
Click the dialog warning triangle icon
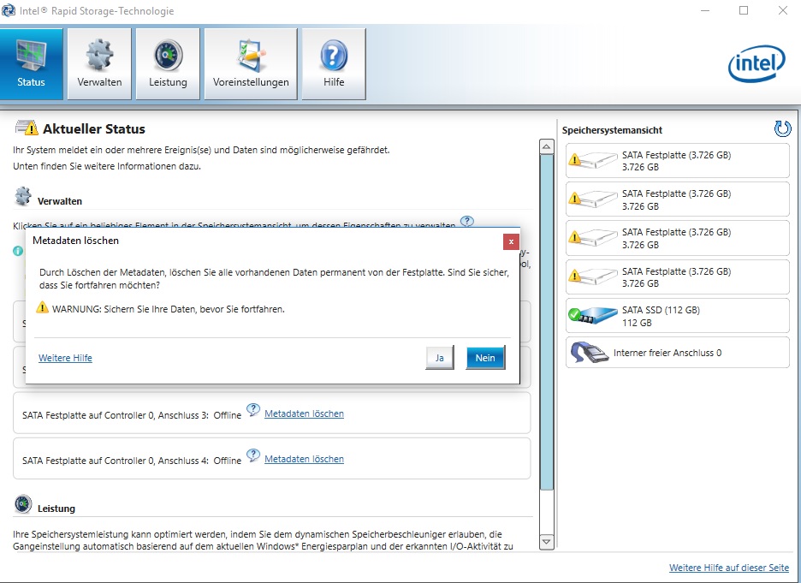pos(43,307)
